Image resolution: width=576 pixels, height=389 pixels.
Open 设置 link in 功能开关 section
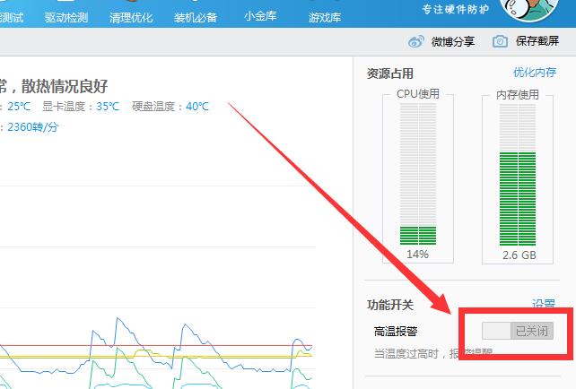[544, 303]
